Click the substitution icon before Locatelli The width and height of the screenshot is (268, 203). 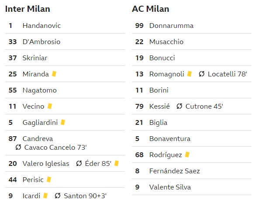point(202,74)
